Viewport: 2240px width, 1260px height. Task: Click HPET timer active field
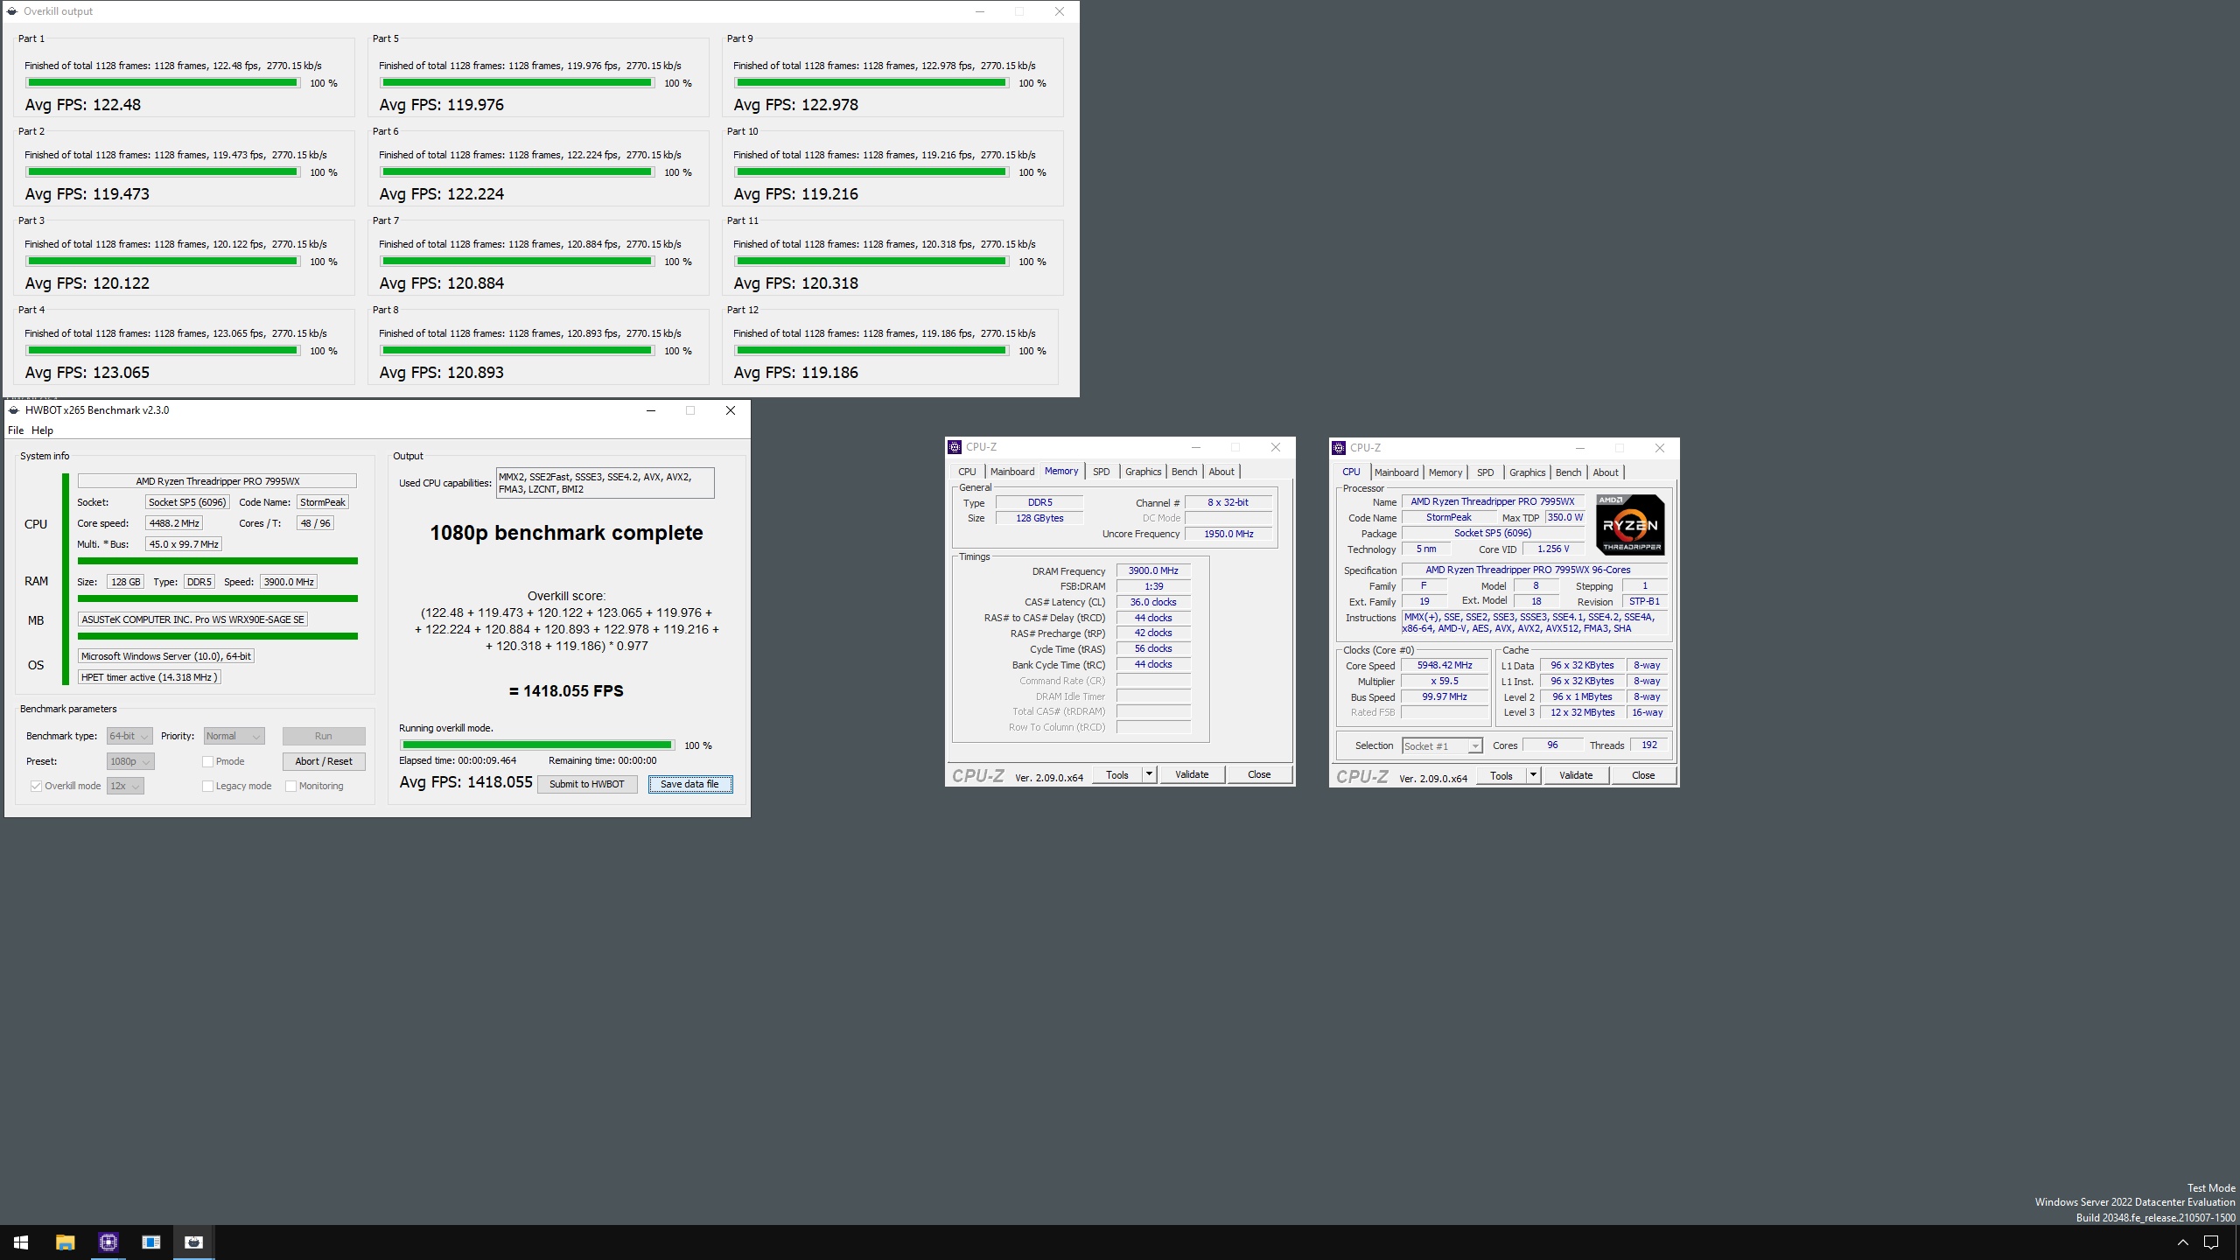150,677
